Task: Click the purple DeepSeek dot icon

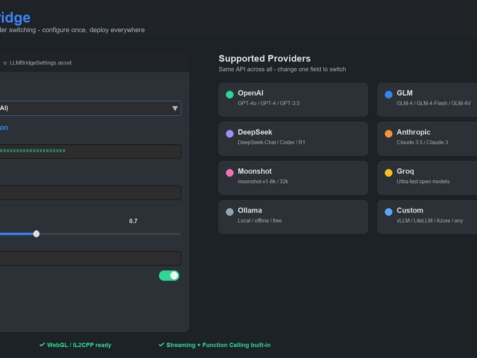Action: tap(230, 134)
